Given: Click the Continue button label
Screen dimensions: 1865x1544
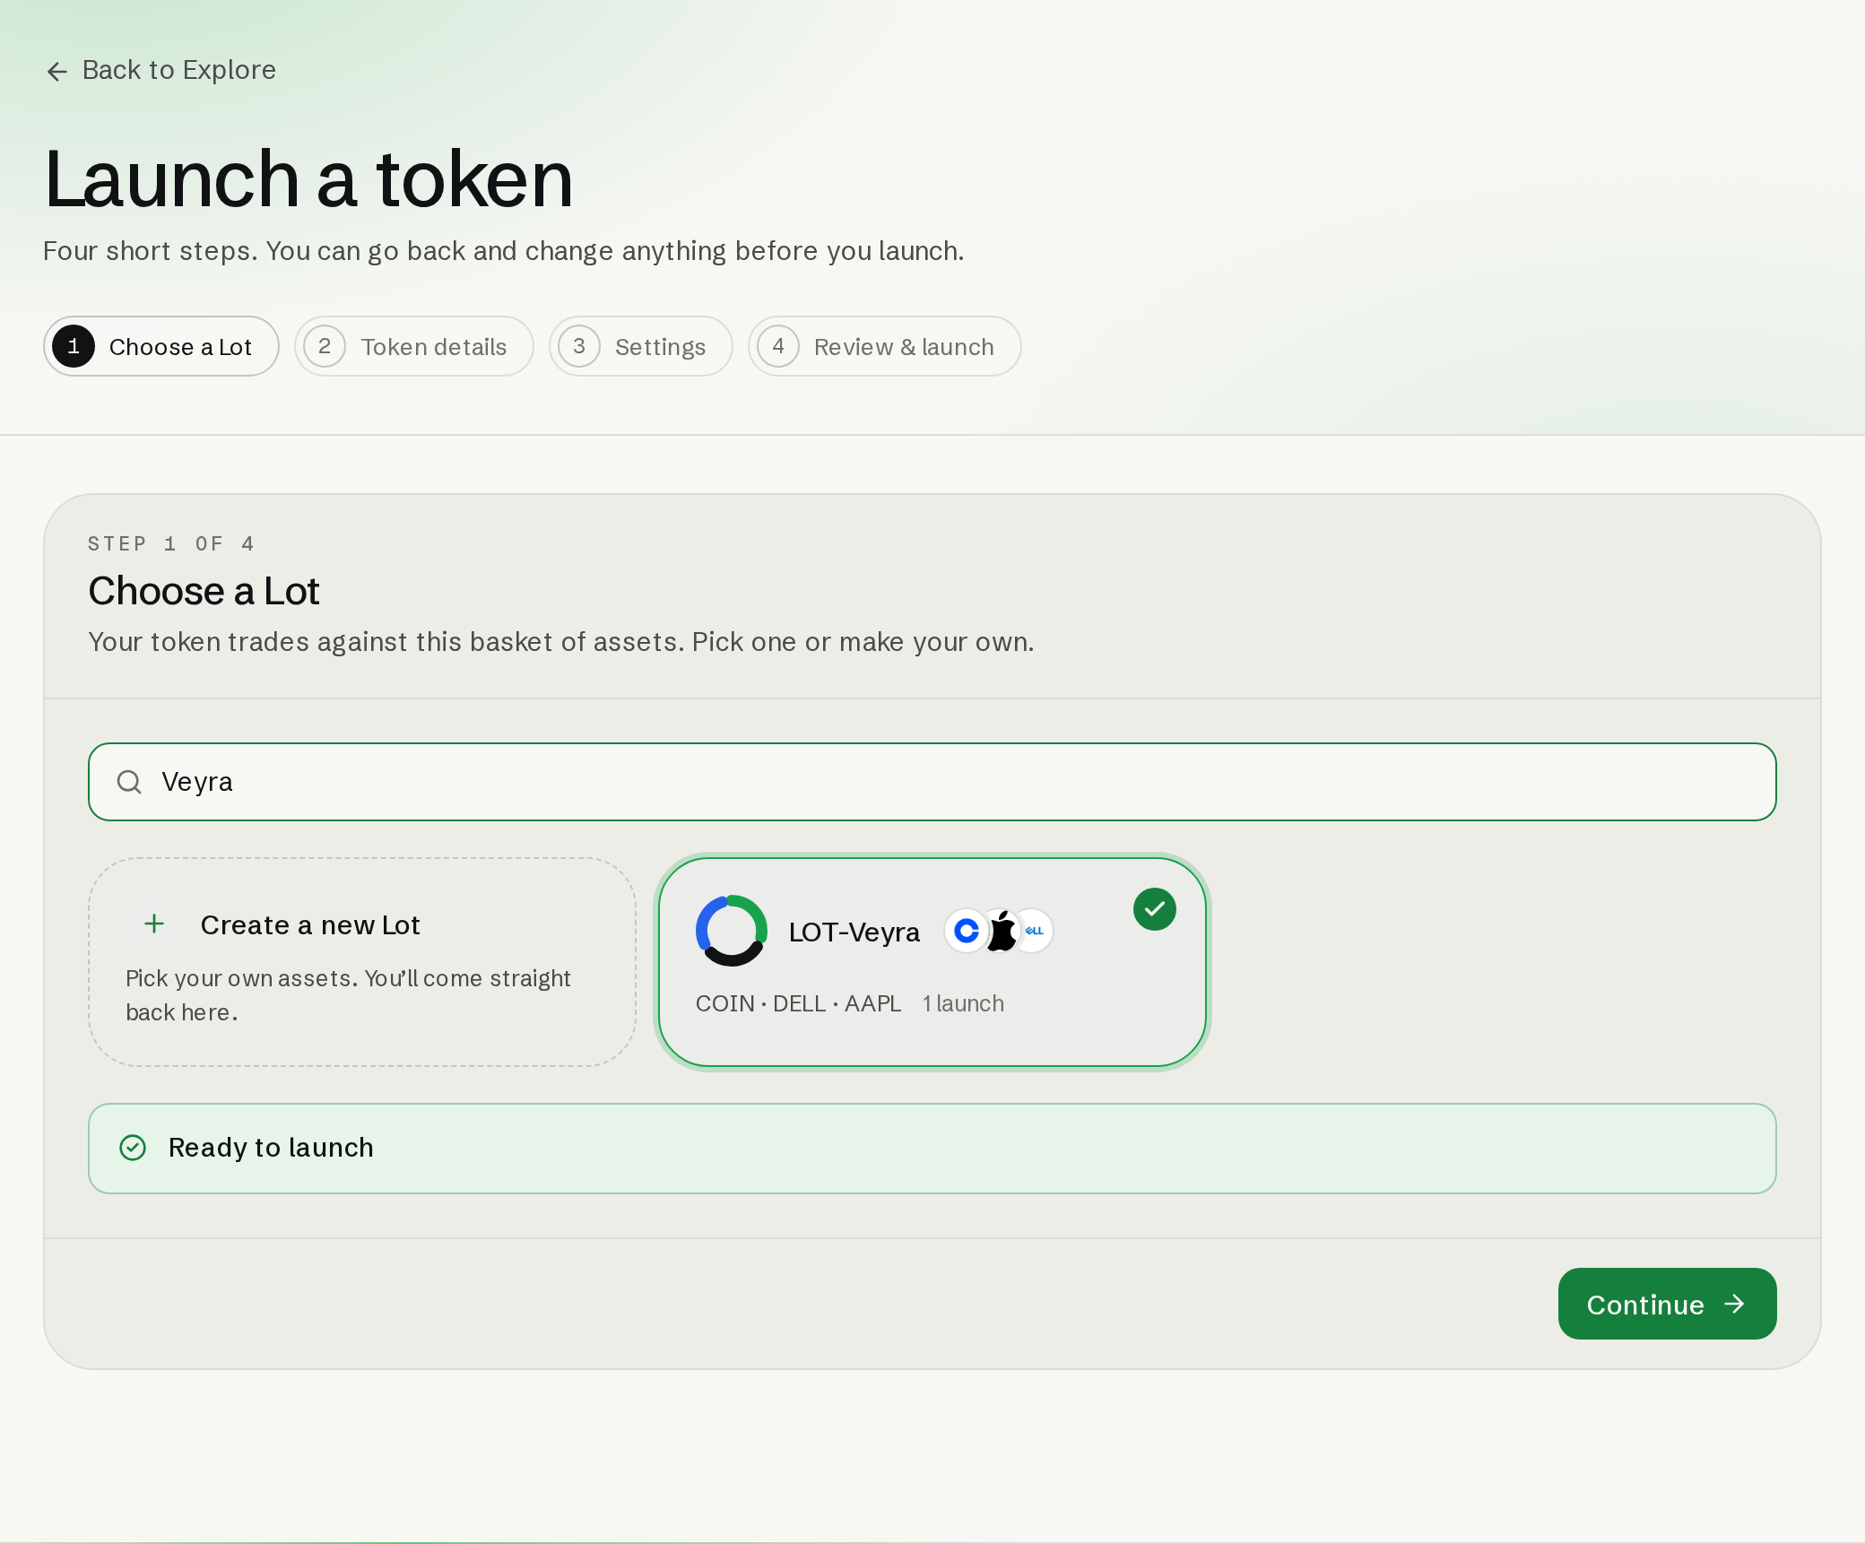Looking at the screenshot, I should [1645, 1305].
